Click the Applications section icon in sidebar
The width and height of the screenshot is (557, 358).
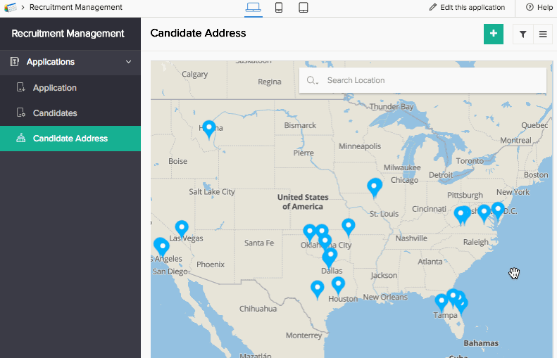pyautogui.click(x=14, y=62)
